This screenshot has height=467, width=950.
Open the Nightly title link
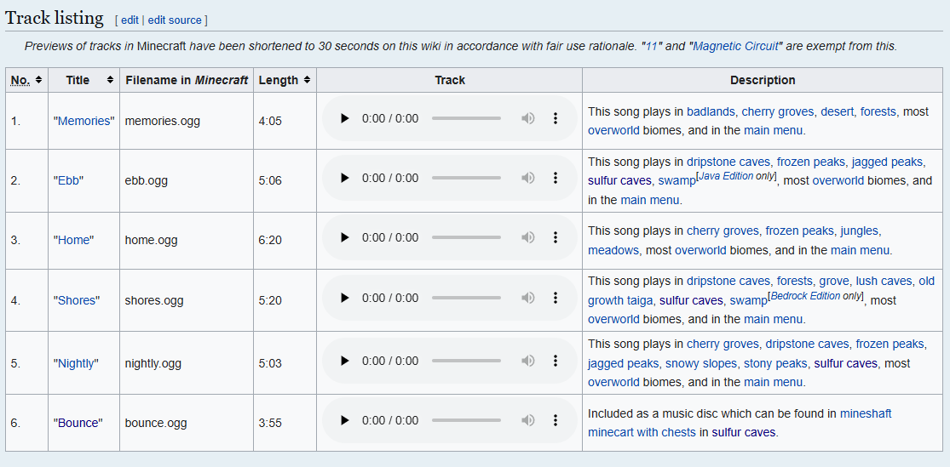[76, 363]
